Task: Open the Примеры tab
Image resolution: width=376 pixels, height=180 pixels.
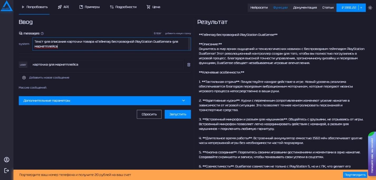Action: [90, 7]
